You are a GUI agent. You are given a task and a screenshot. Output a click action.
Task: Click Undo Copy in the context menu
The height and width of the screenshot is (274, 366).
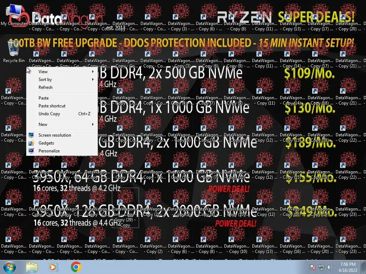pyautogui.click(x=62, y=114)
